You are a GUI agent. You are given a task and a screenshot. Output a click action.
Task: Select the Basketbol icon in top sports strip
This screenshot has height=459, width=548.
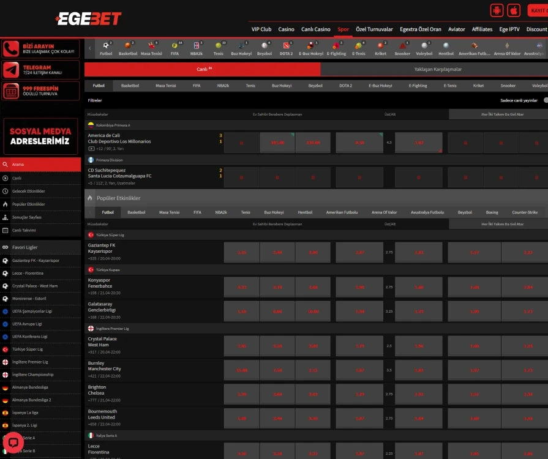coord(127,45)
